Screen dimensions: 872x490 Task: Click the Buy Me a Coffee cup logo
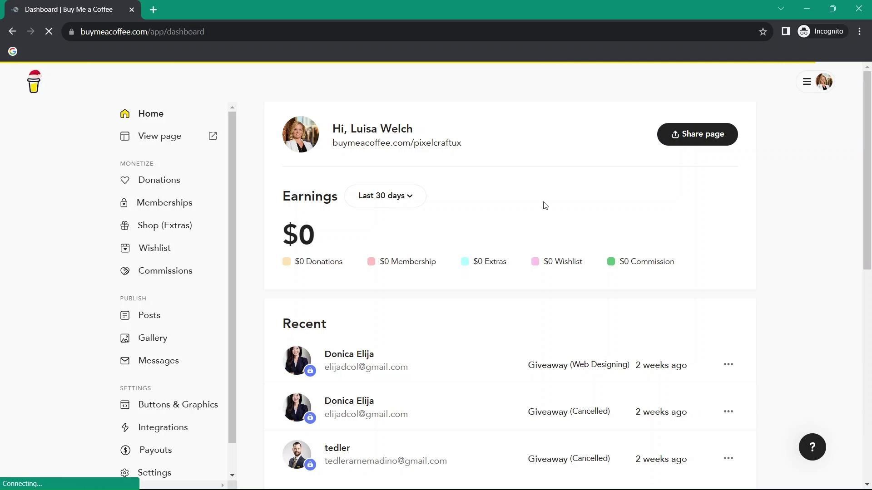pyautogui.click(x=34, y=82)
